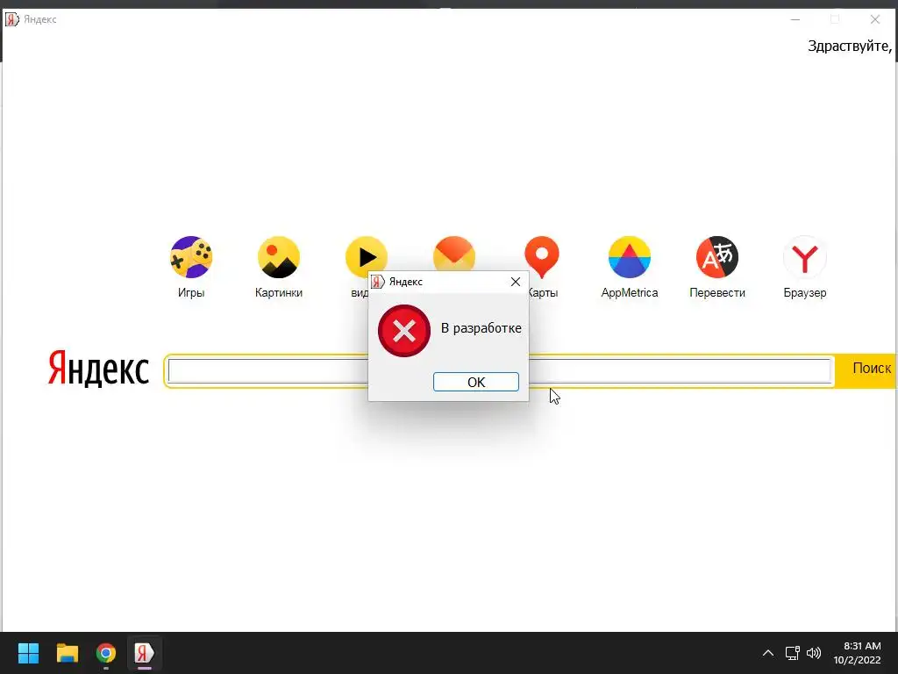Open the taskbar clock and date
Viewport: 898px width, 674px height.
858,653
